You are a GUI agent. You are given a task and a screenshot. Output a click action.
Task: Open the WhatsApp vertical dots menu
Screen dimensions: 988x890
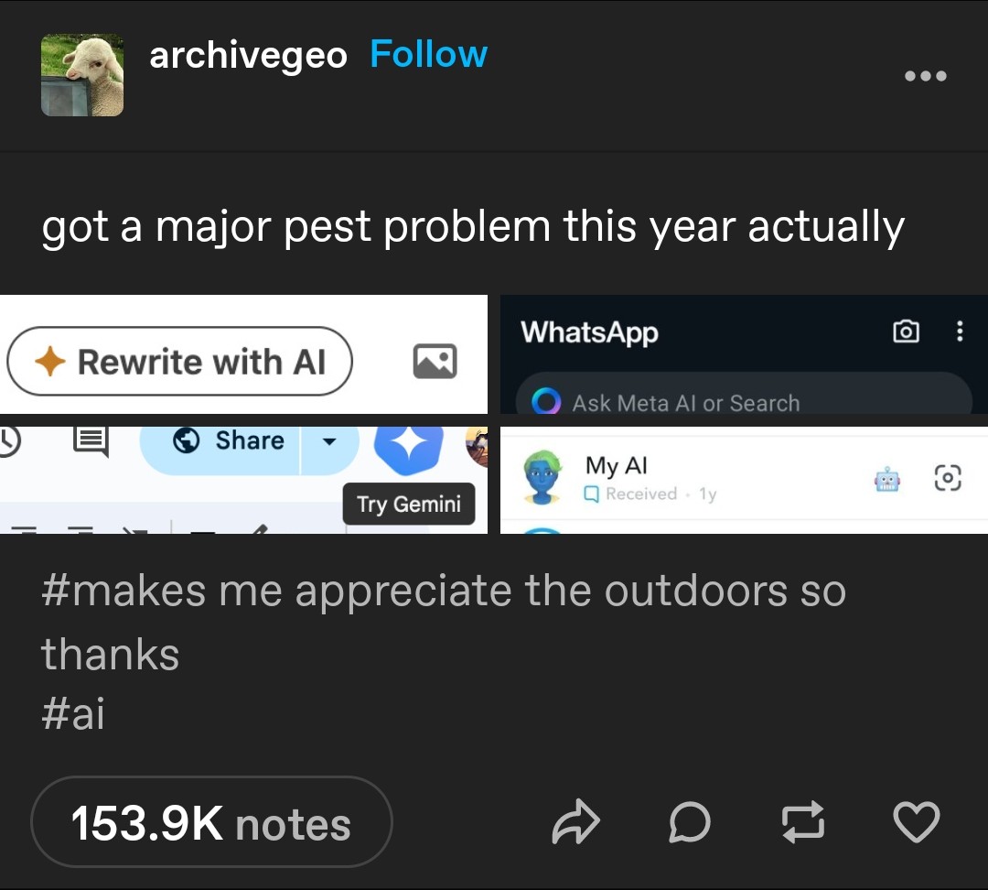[x=959, y=331]
